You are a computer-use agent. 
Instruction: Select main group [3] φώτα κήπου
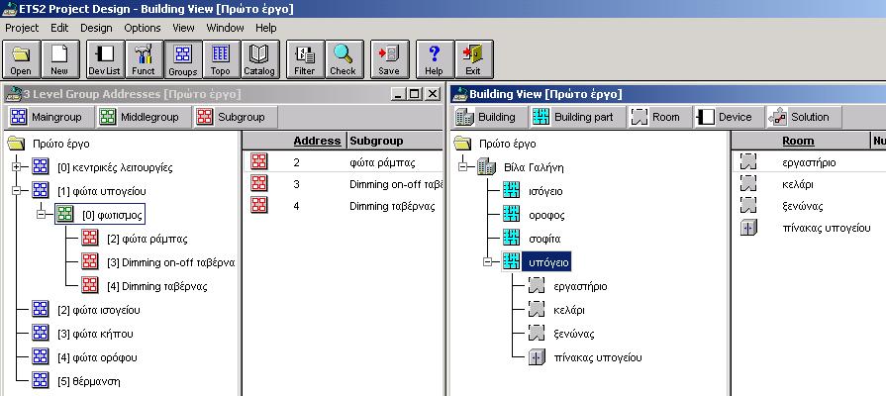click(95, 334)
